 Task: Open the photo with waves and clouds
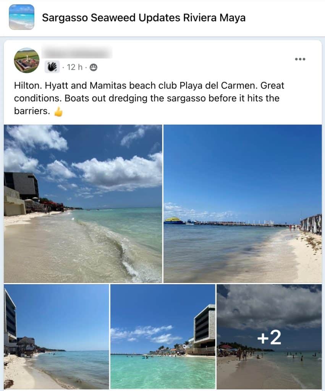click(x=83, y=204)
